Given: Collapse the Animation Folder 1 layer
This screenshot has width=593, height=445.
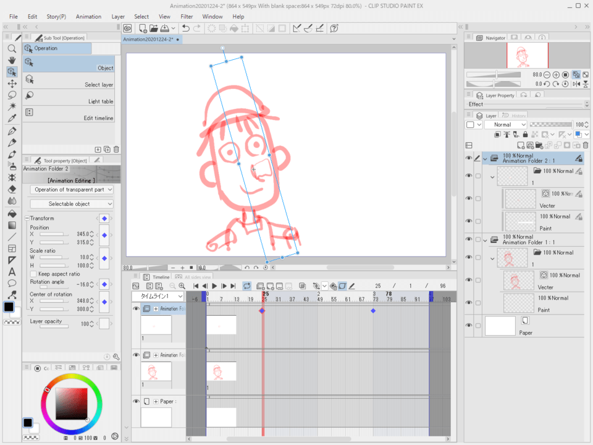Looking at the screenshot, I should tap(486, 240).
